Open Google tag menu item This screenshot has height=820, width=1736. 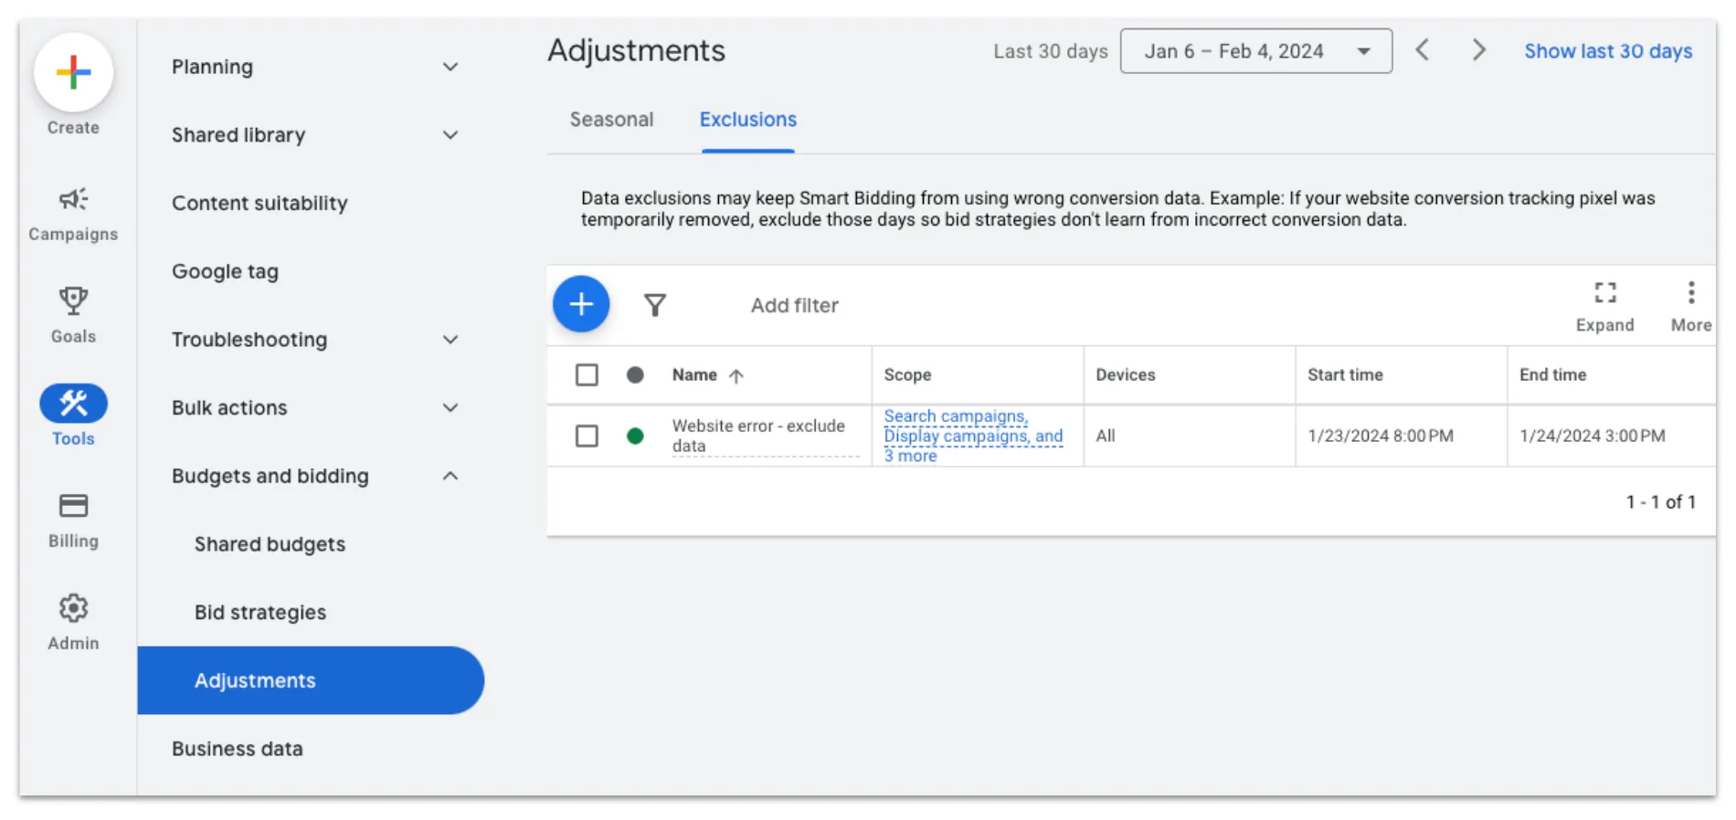(225, 271)
